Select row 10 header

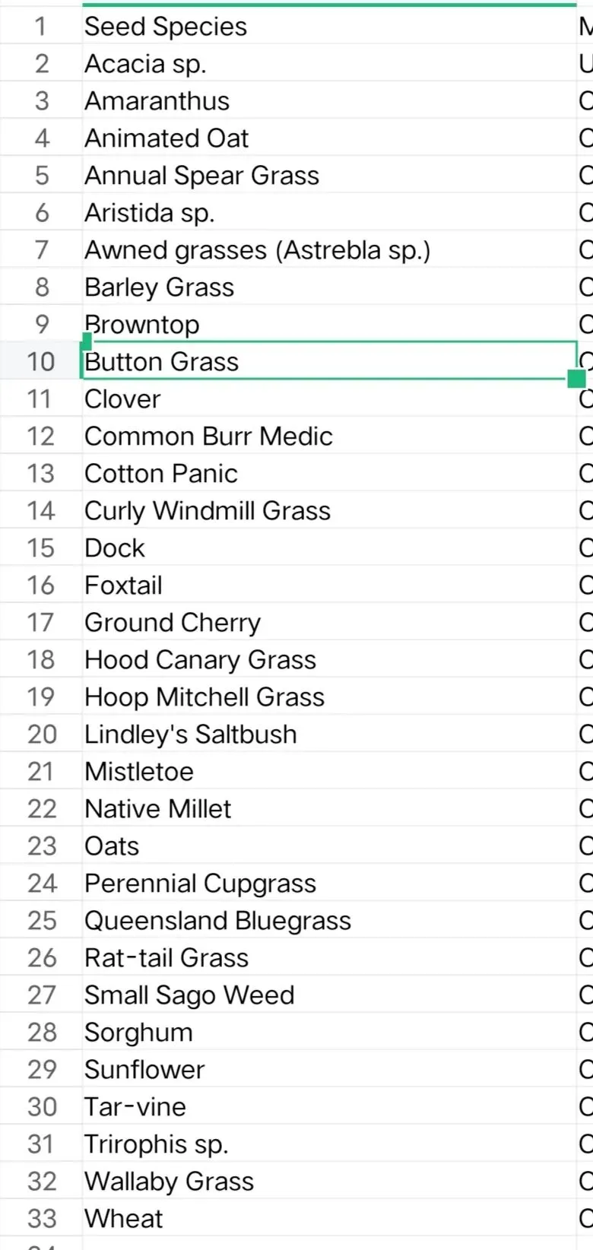[41, 362]
